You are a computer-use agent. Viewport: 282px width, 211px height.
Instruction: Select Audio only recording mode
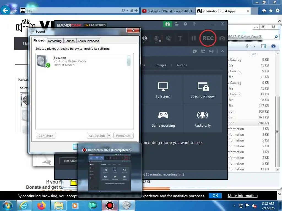click(202, 118)
